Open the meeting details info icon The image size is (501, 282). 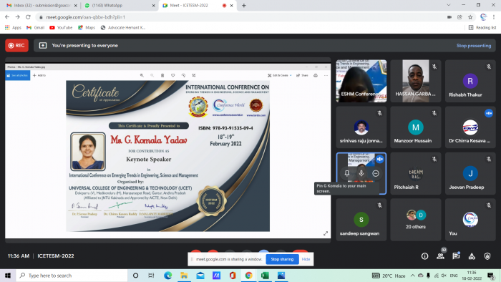tap(424, 256)
